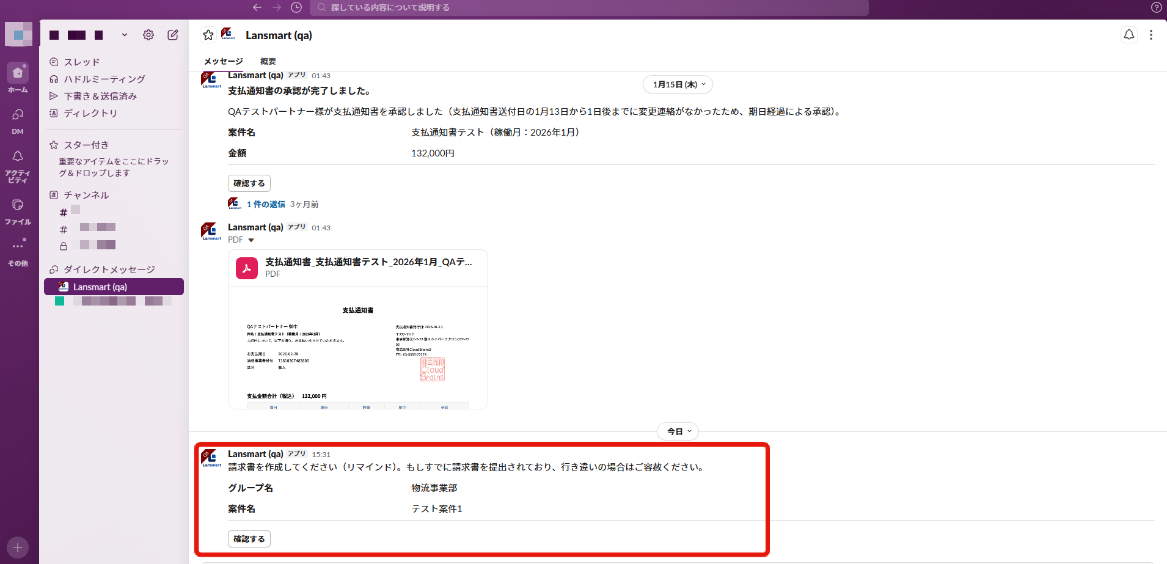Open workspace settings gear
The height and width of the screenshot is (564, 1167).
148,35
